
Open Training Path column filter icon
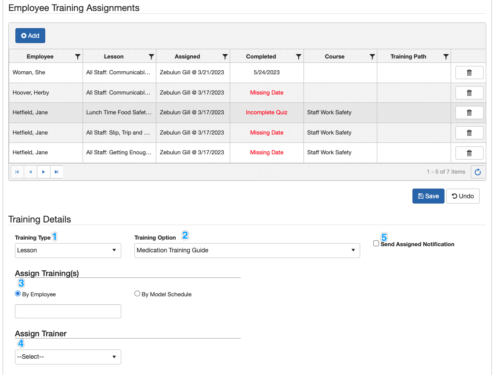[446, 57]
